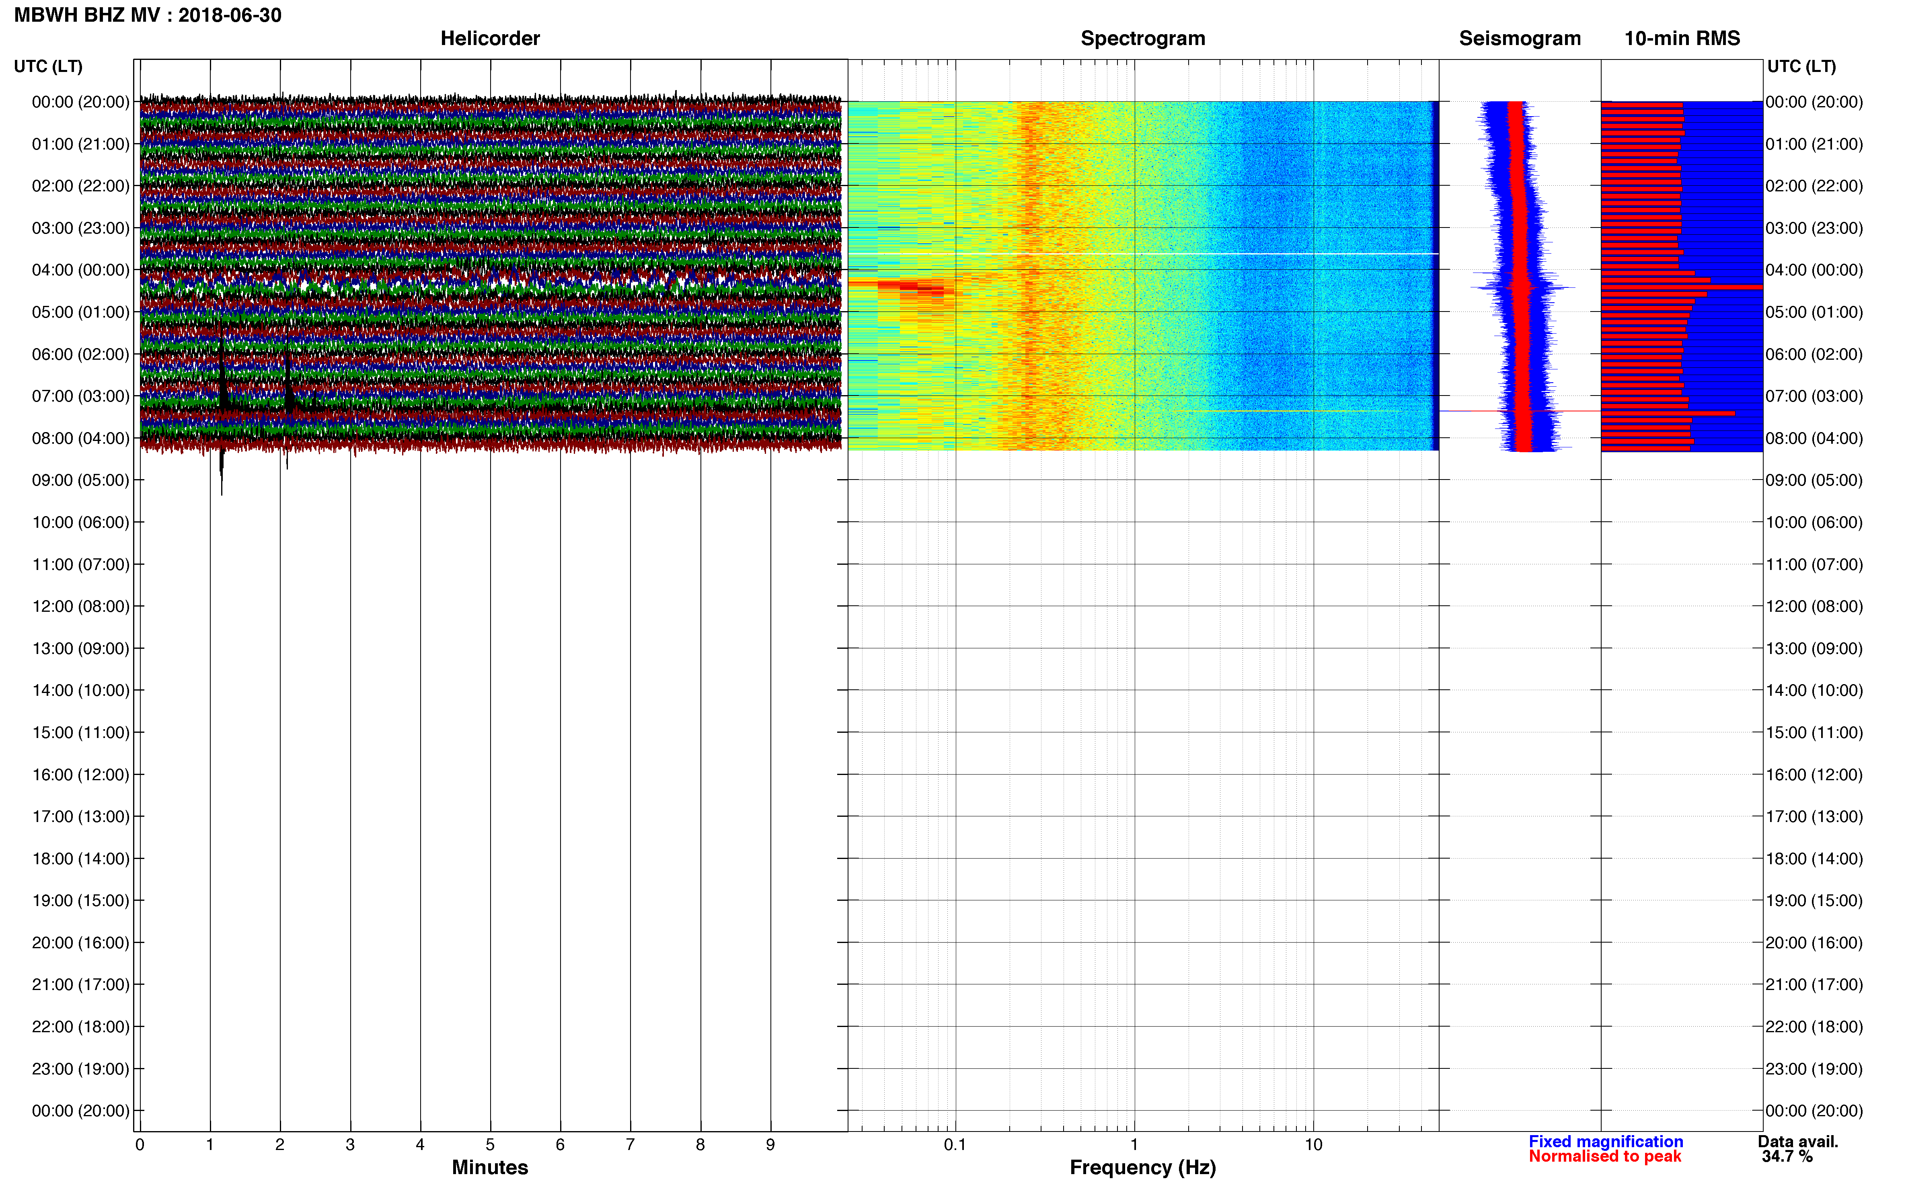This screenshot has height=1191, width=1906.
Task: Click the right UTC (LT) axis header
Action: (1801, 66)
